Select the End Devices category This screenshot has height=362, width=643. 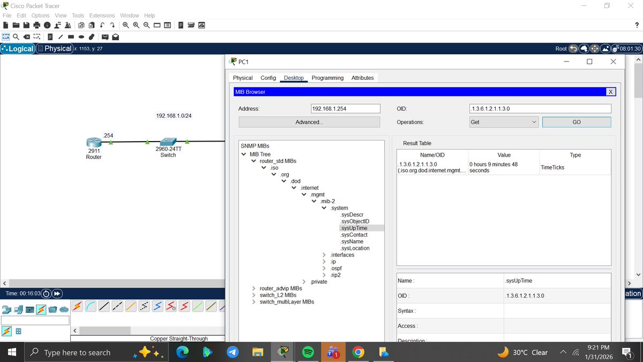click(x=19, y=309)
